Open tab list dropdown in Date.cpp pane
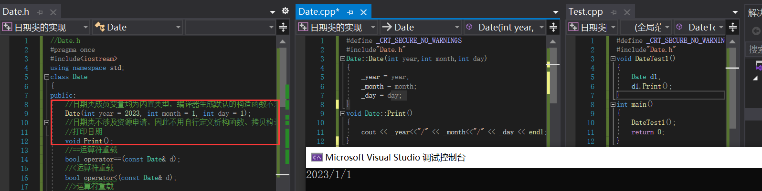Image resolution: width=762 pixels, height=191 pixels. click(x=556, y=12)
